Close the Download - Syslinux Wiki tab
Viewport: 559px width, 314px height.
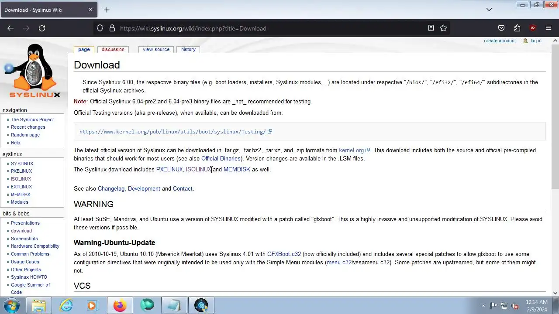point(90,10)
